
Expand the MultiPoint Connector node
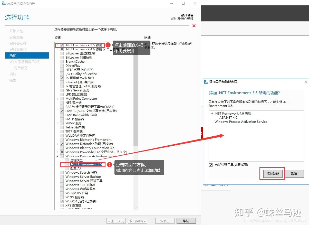tap(57, 99)
